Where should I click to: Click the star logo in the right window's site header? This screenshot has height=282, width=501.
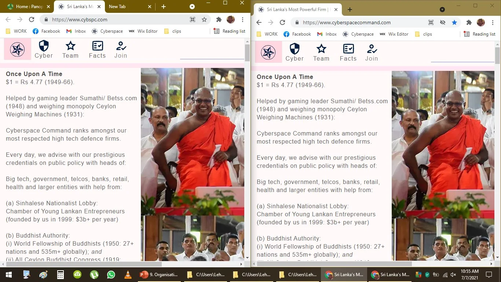268,52
